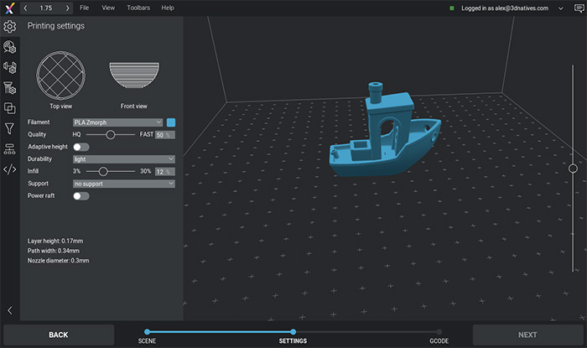The image size is (587, 348).
Task: Click Logged in as alex@3dnatives.com text
Action: pos(505,8)
